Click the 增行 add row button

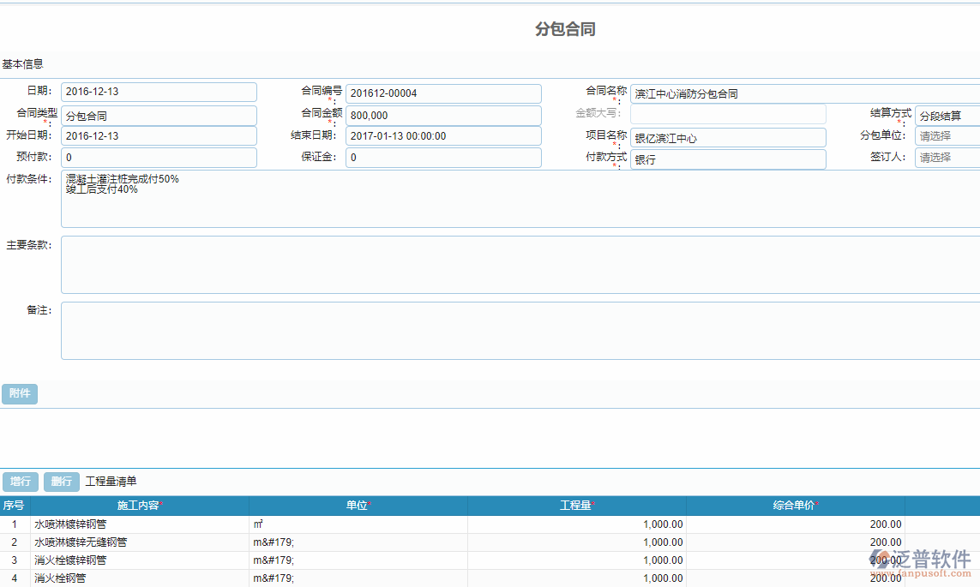point(20,482)
